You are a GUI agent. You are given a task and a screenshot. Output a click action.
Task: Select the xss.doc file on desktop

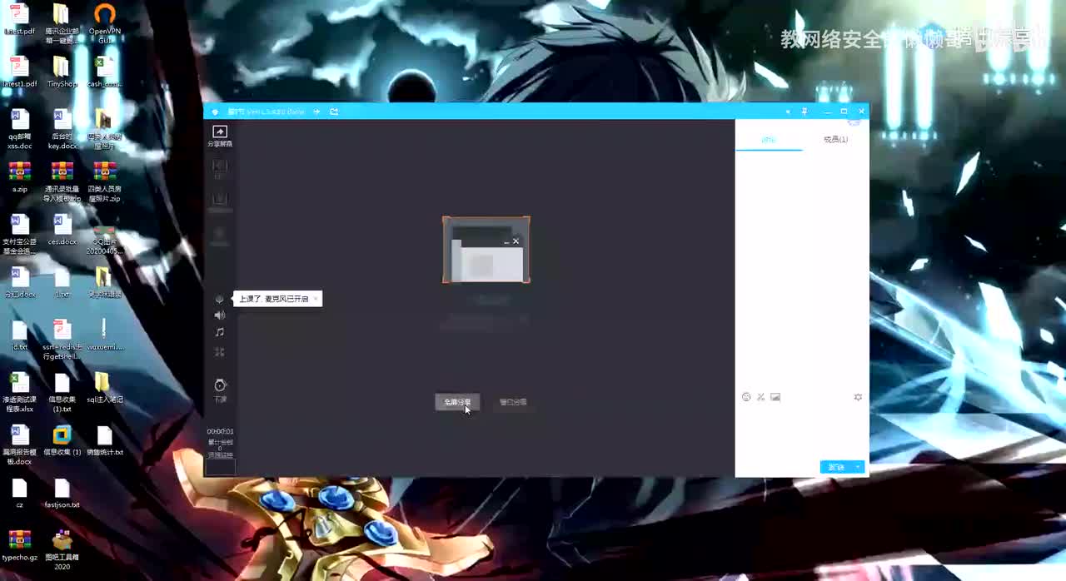point(19,129)
